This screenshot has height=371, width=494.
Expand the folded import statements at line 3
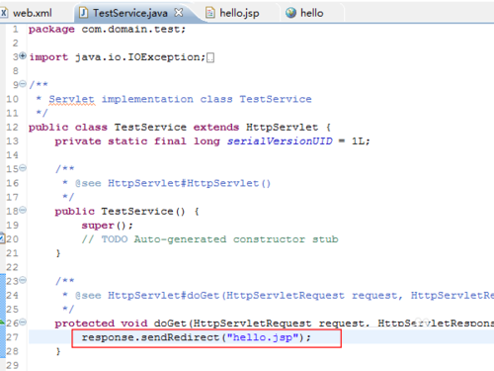(x=23, y=55)
